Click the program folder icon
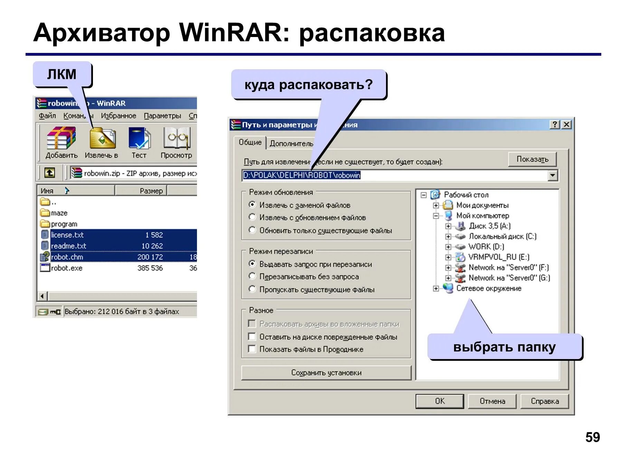Viewport: 622px width, 467px height. tap(45, 224)
